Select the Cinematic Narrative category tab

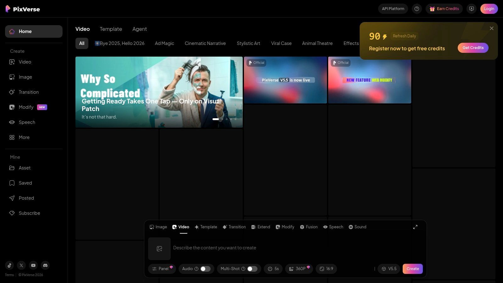[205, 43]
